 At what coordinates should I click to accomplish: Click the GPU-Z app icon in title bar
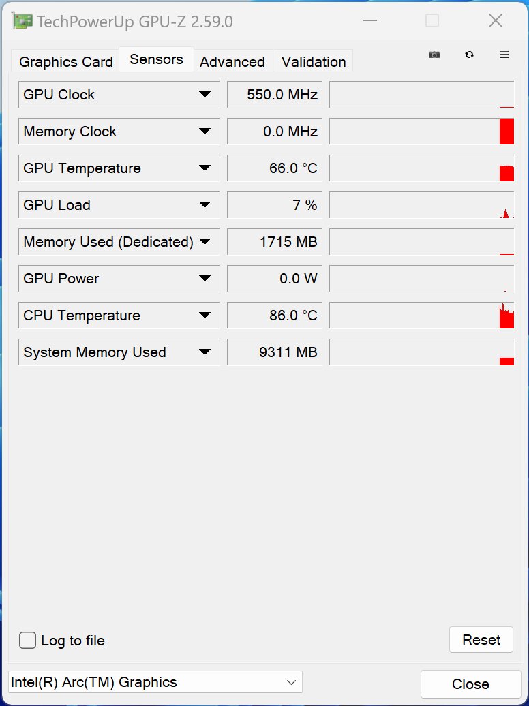[22, 21]
